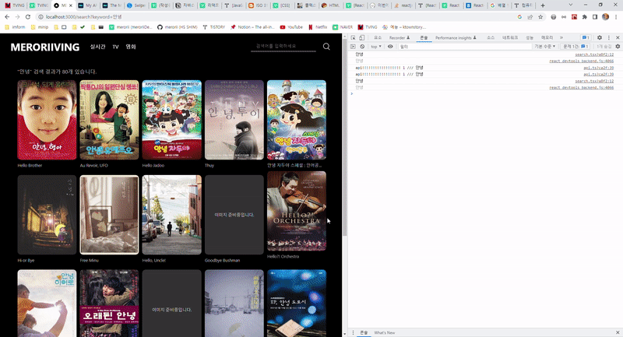Reload the page with the browser refresh icon
The height and width of the screenshot is (337, 623).
tap(28, 17)
